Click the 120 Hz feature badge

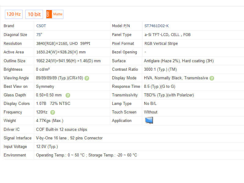pos(13,14)
